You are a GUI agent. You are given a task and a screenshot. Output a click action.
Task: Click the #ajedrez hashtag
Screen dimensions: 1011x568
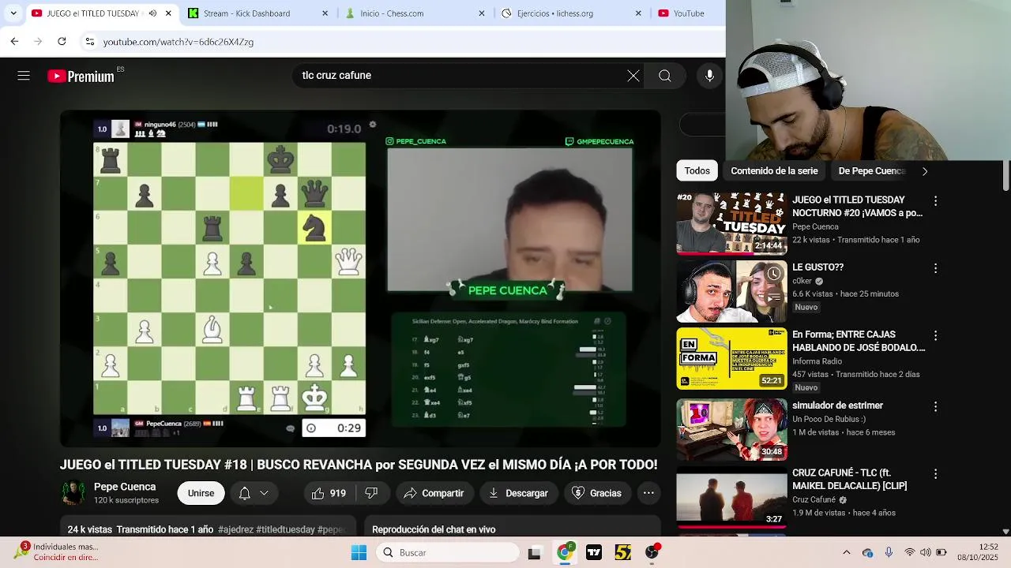click(235, 529)
